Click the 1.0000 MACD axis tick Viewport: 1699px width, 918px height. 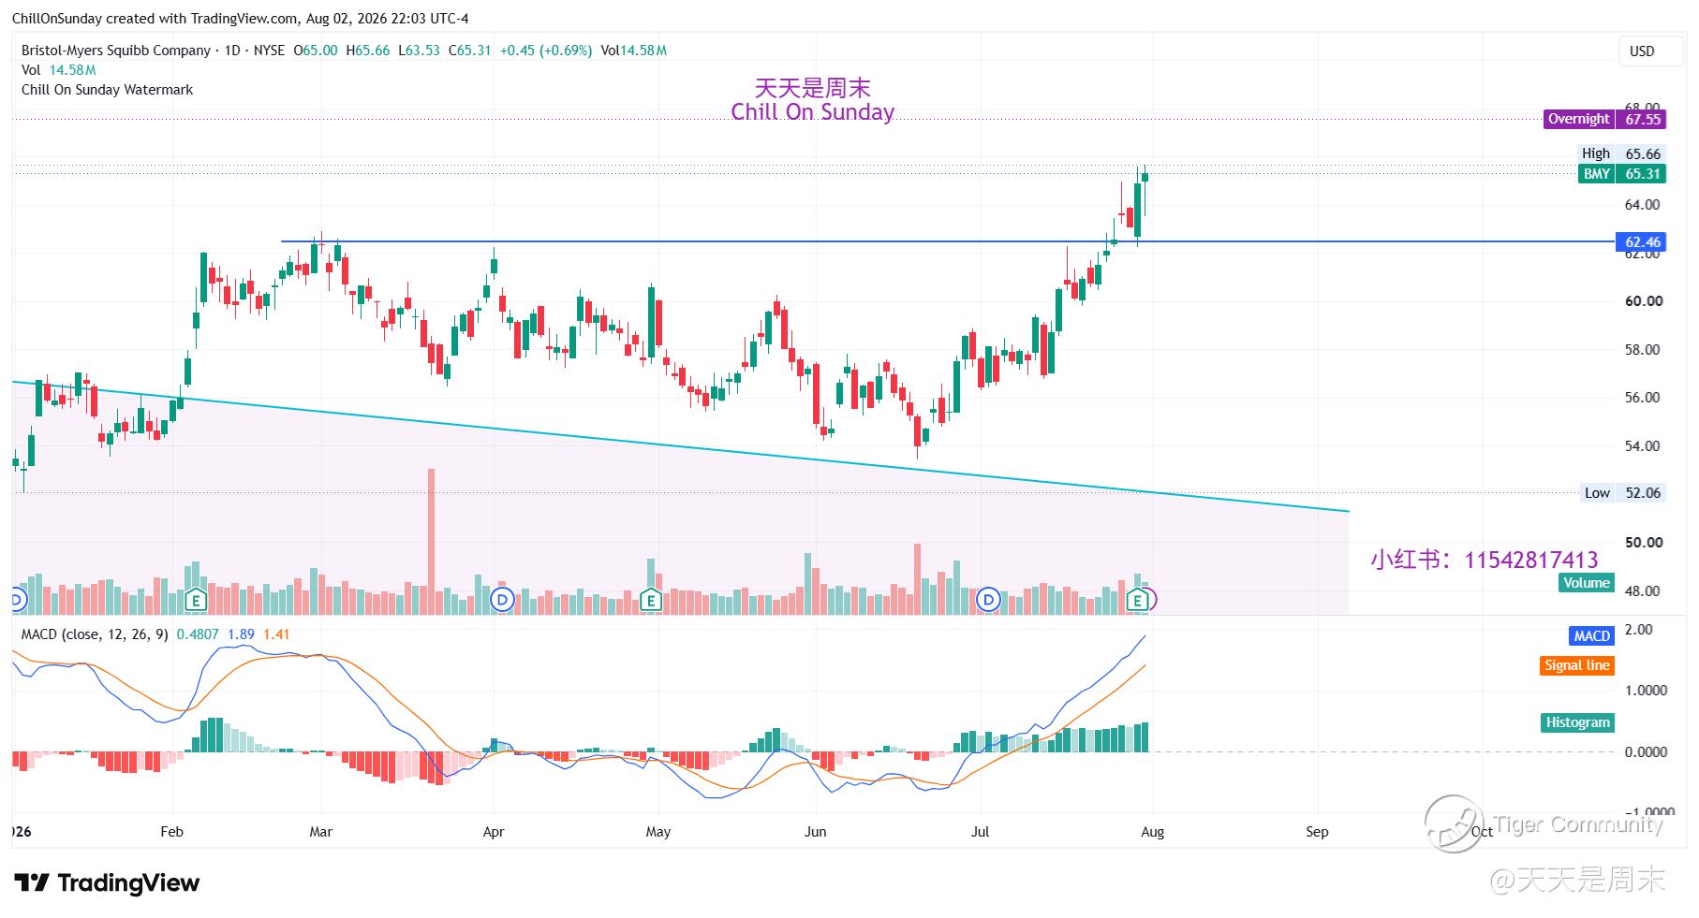coord(1647,691)
